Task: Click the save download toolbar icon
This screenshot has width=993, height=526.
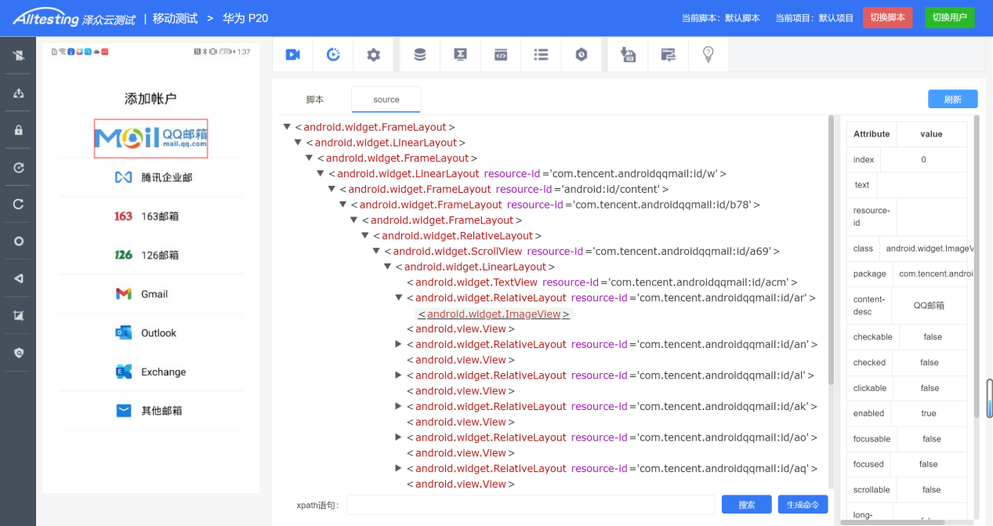Action: 628,54
